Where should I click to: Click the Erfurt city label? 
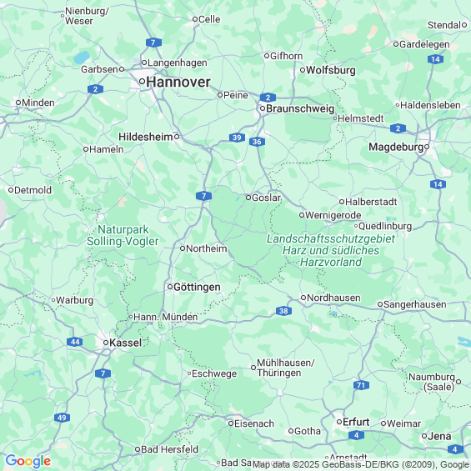pyautogui.click(x=356, y=422)
